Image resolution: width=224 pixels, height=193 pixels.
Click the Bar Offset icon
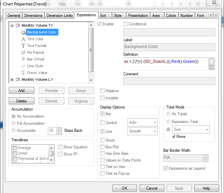point(23,59)
